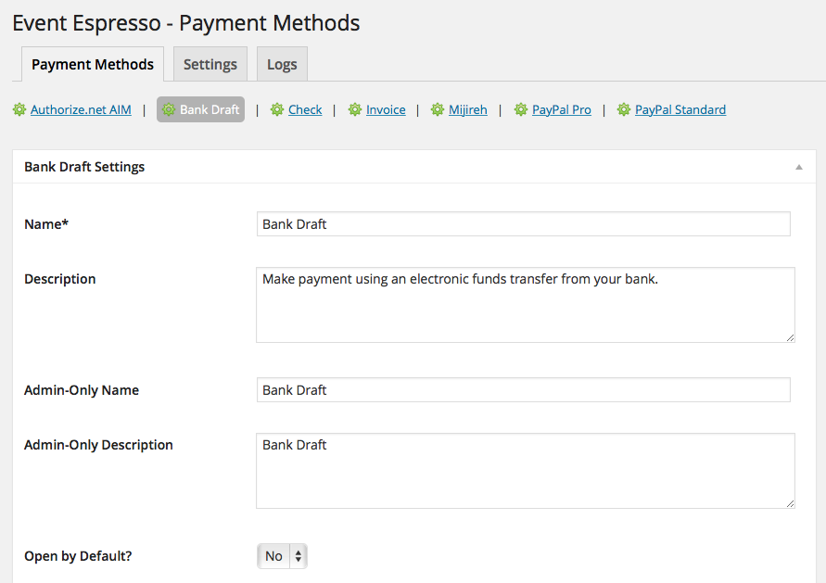Click the Name* field label
This screenshot has height=583, width=826.
click(x=46, y=223)
